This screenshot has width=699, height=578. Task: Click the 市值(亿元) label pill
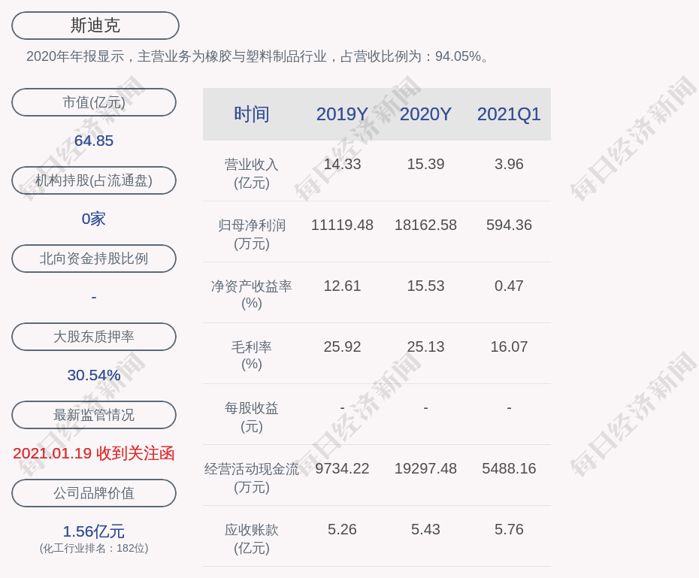click(x=94, y=102)
